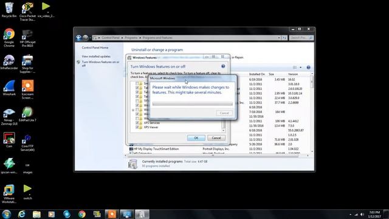Click the network icon in system tray
Screen dimensions: 389x219
pos(356,215)
